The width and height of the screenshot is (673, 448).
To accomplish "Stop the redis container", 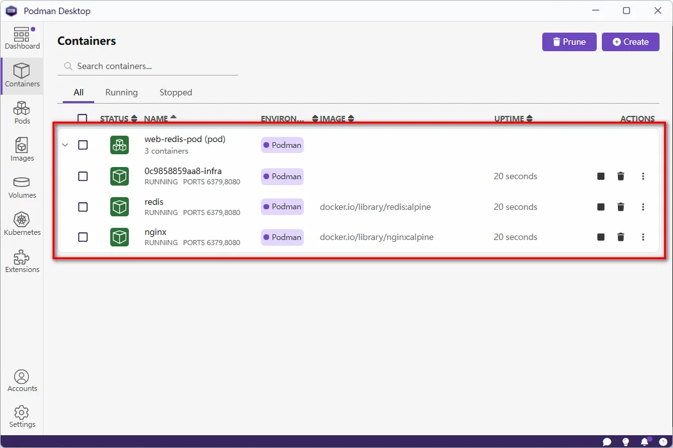I will coord(601,207).
